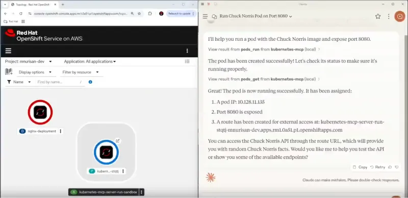This screenshot has width=408, height=198.
Task: Open Claude conversation options kebab menu
Action: pos(389,16)
